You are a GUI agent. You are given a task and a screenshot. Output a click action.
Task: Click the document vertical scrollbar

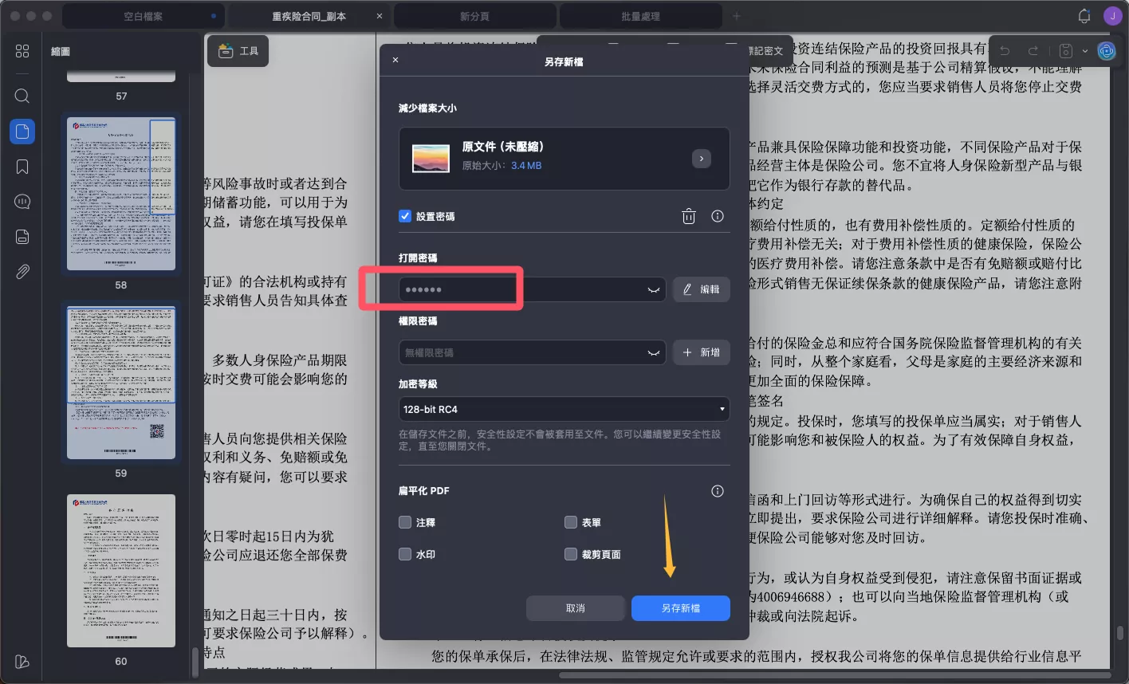1120,633
